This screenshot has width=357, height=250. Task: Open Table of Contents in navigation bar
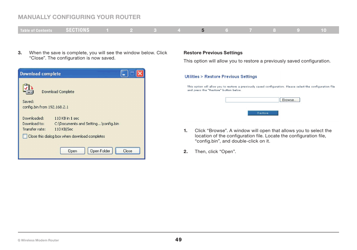click(x=36, y=30)
